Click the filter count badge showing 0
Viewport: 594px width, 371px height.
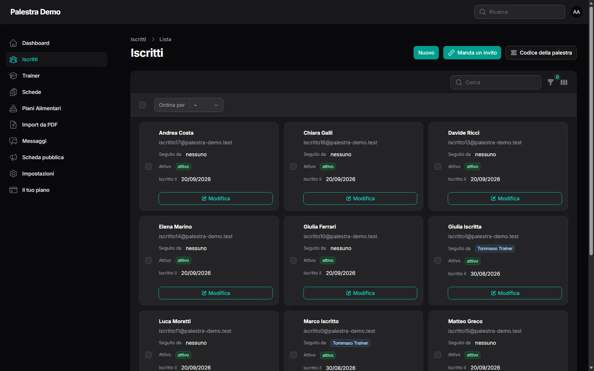click(x=557, y=77)
